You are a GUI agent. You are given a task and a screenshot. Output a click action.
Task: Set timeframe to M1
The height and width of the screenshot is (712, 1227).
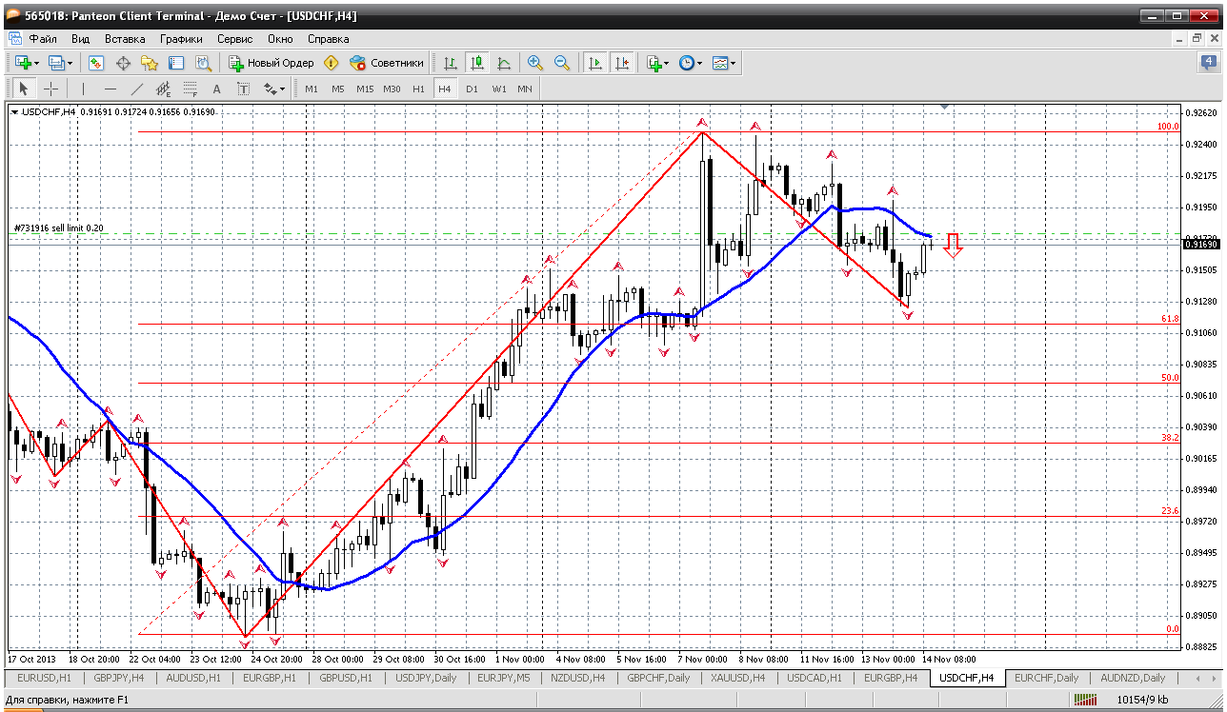coord(312,89)
